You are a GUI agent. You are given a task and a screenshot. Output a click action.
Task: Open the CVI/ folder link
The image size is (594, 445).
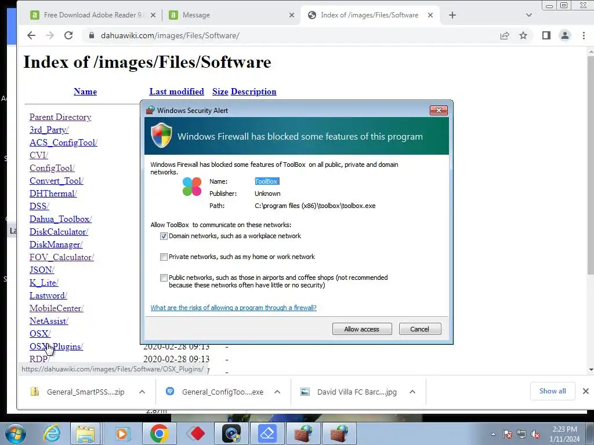click(x=39, y=155)
